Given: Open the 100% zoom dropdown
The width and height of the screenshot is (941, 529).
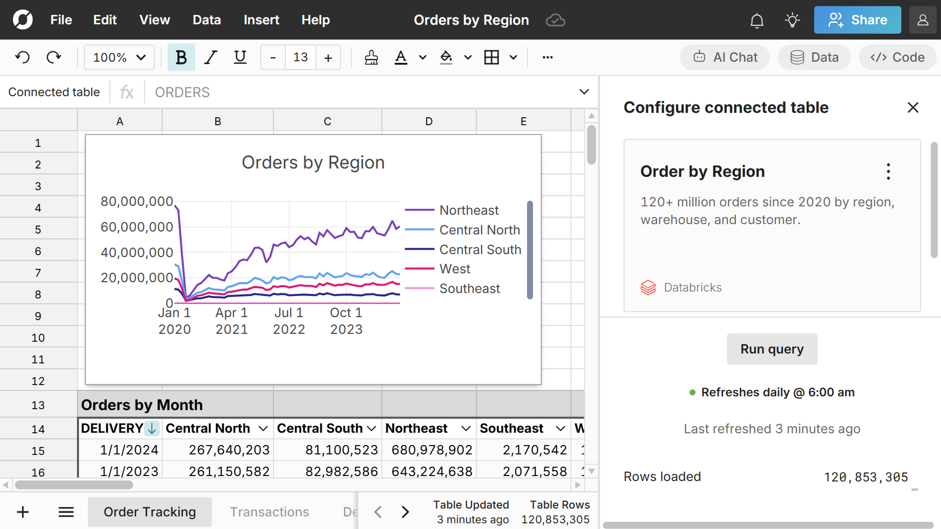Looking at the screenshot, I should pos(119,57).
